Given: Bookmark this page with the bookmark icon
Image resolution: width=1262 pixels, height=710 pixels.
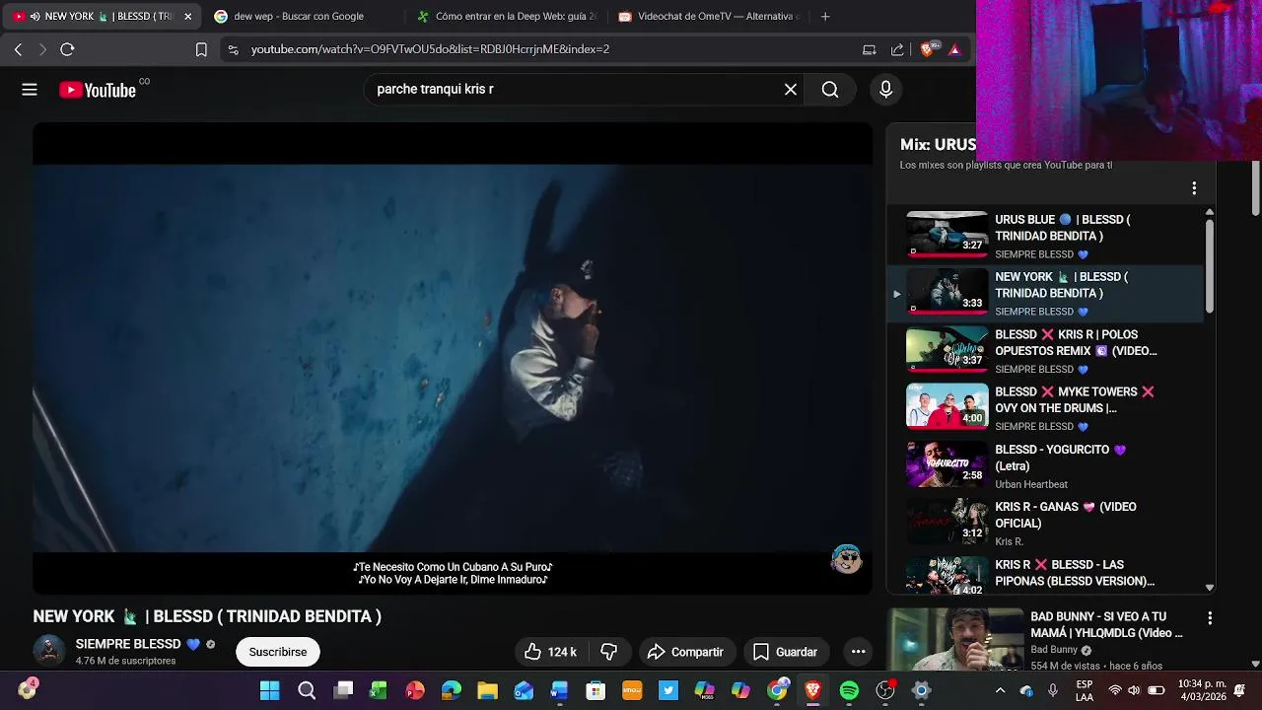Looking at the screenshot, I should [x=201, y=49].
